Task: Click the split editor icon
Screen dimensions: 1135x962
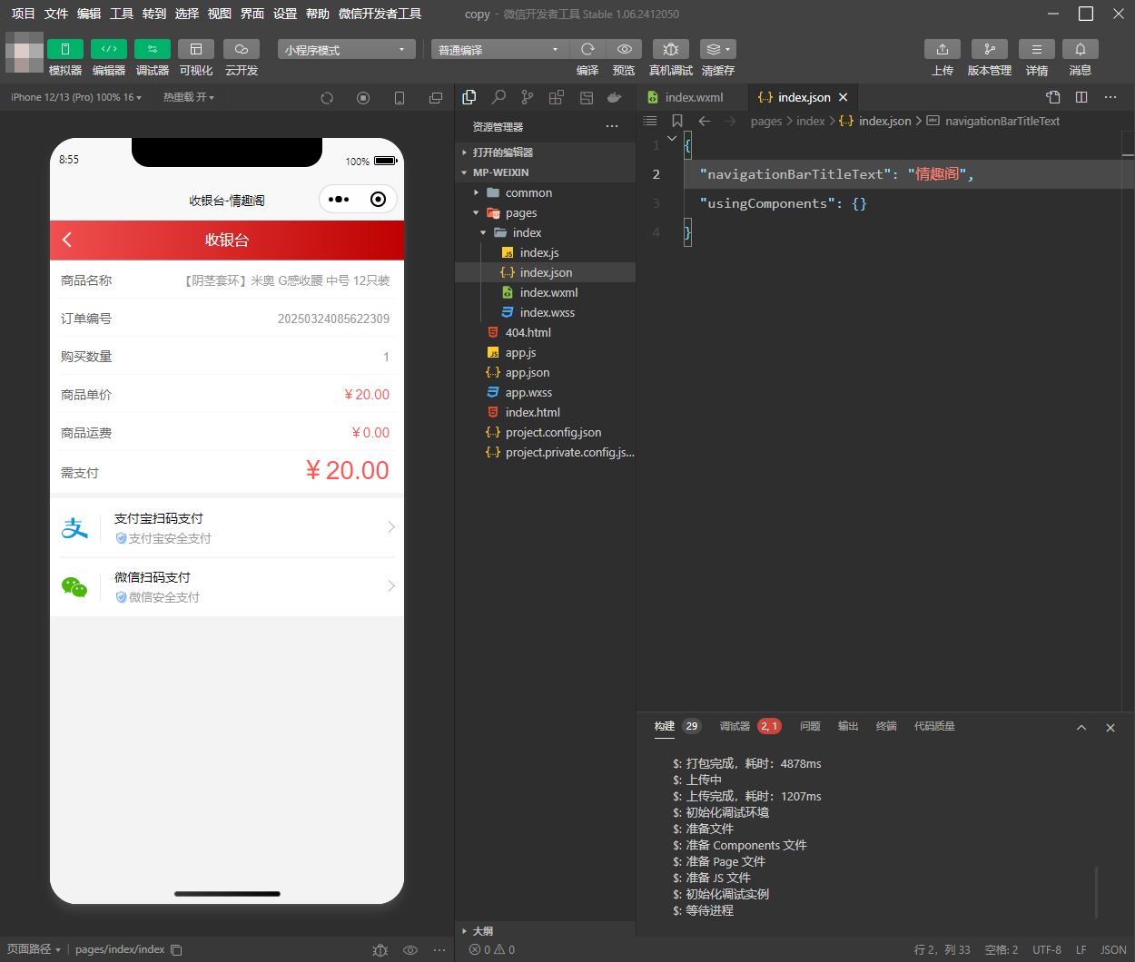Action: 1081,97
